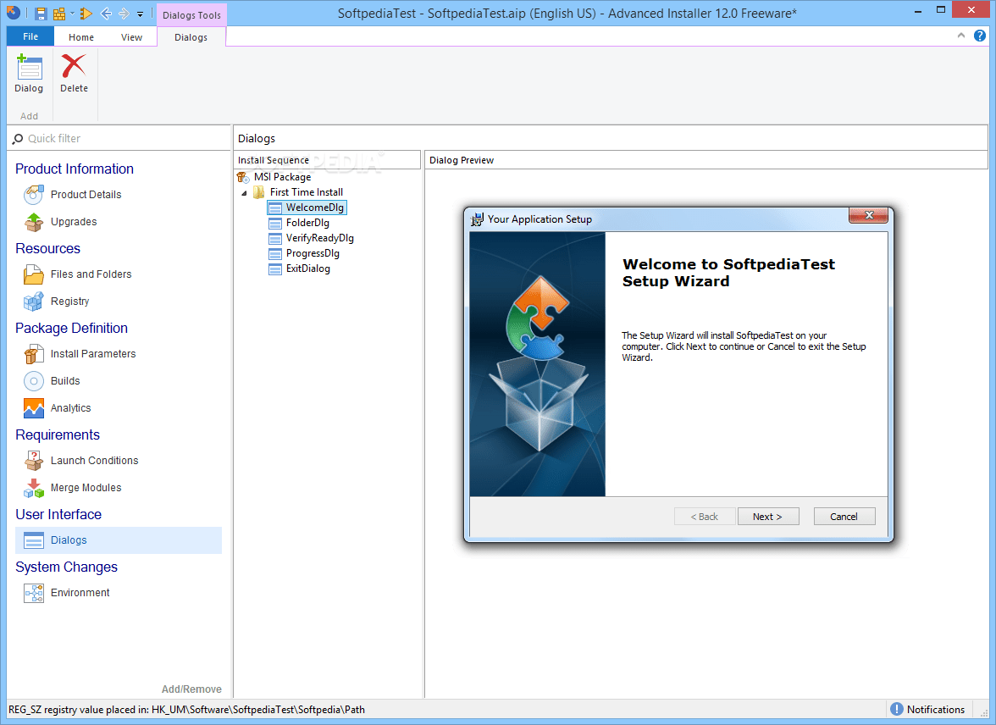
Task: Open the Environment section
Action: (81, 592)
